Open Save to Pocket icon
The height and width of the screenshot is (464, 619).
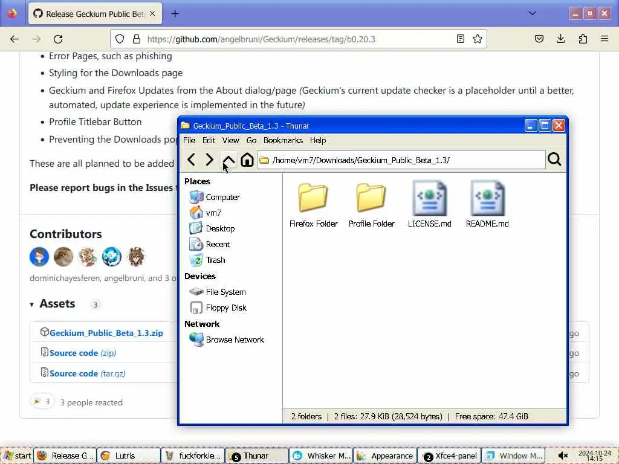tap(539, 39)
